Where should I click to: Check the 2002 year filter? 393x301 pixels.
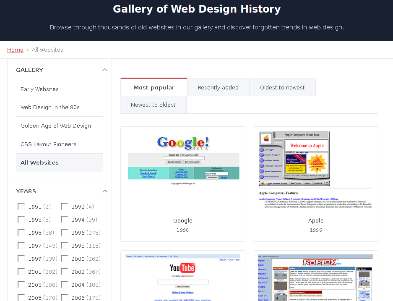tap(65, 272)
